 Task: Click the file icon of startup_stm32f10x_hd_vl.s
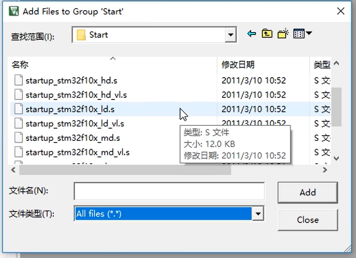pos(19,95)
